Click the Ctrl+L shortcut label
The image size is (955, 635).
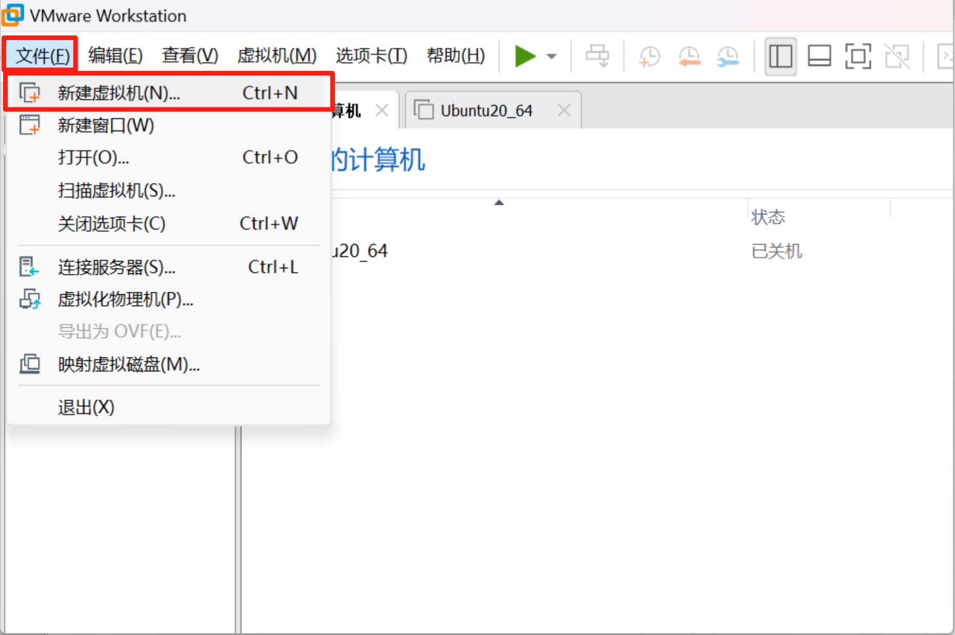pos(273,267)
